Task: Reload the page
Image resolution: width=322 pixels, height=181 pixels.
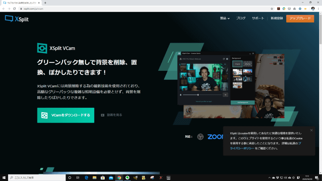Action: [14, 8]
